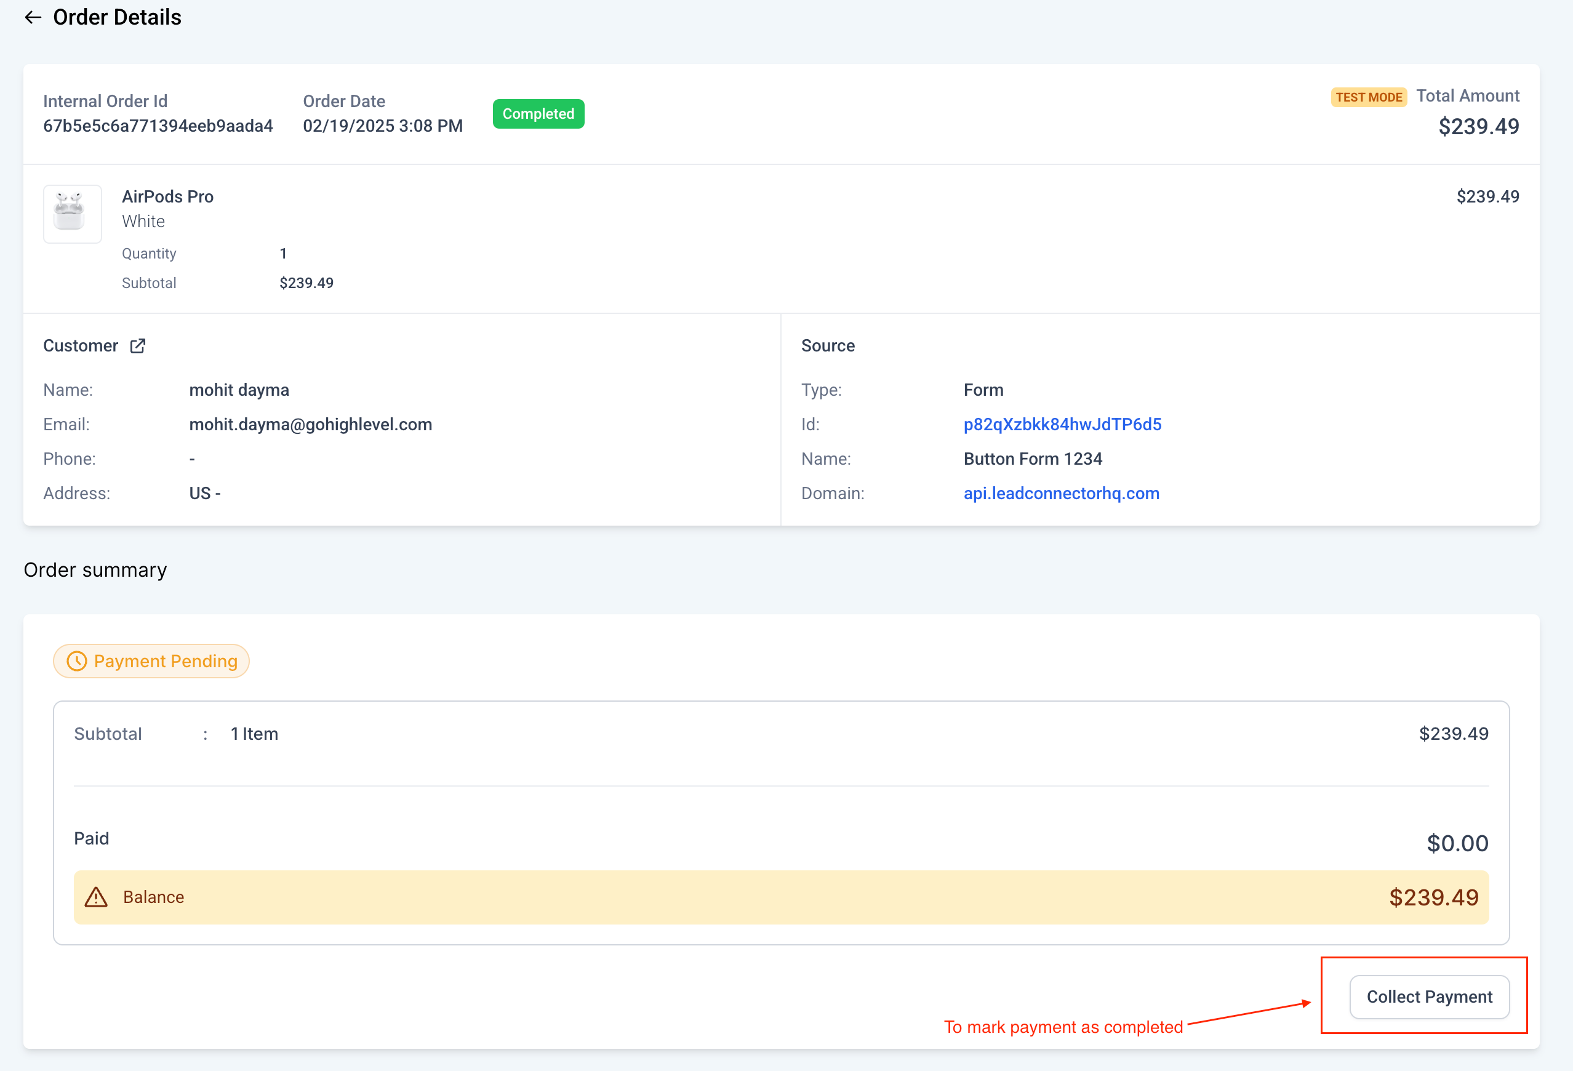Click the TEST MODE label
This screenshot has width=1573, height=1071.
point(1368,97)
